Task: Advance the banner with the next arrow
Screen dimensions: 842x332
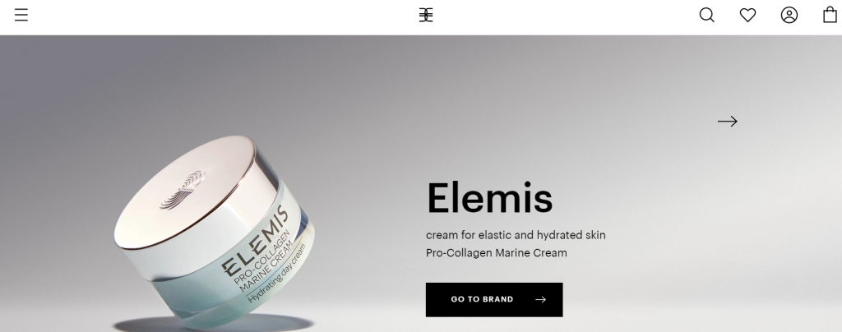Action: tap(728, 122)
